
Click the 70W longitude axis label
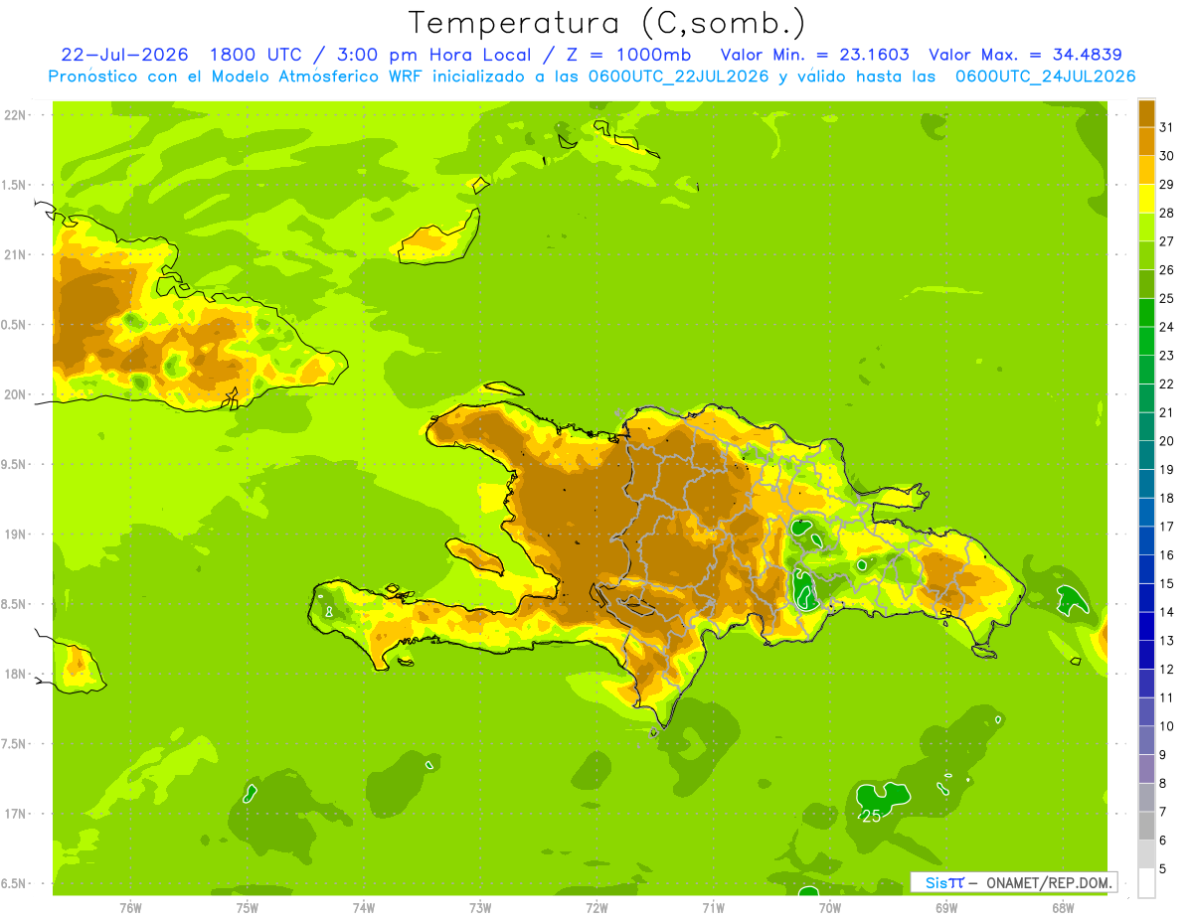[830, 908]
